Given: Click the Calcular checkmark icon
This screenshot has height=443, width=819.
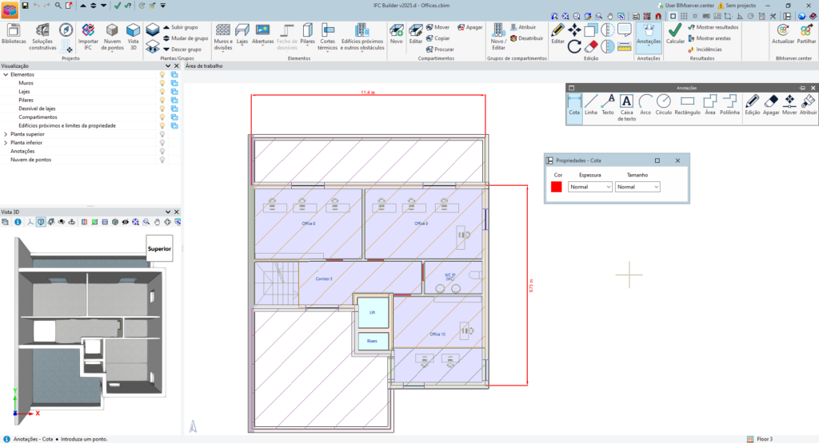Looking at the screenshot, I should (675, 30).
